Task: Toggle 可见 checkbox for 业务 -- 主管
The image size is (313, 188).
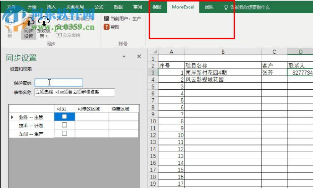Action: [x=64, y=117]
